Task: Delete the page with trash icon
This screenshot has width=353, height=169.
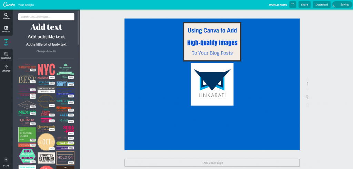Action: coord(307,105)
